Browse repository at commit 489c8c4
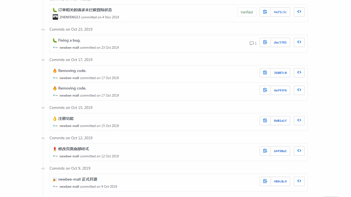The image size is (351, 197). point(299,181)
